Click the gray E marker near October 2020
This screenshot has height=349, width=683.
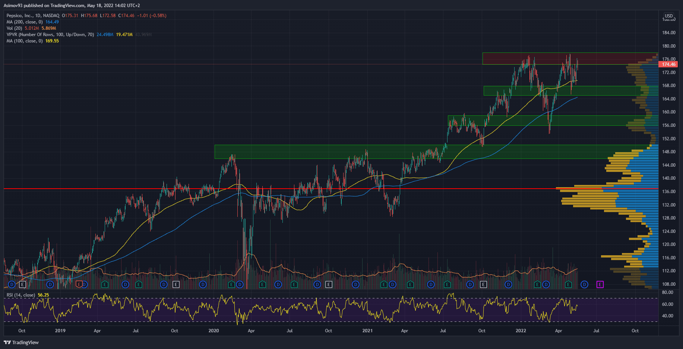coord(329,285)
